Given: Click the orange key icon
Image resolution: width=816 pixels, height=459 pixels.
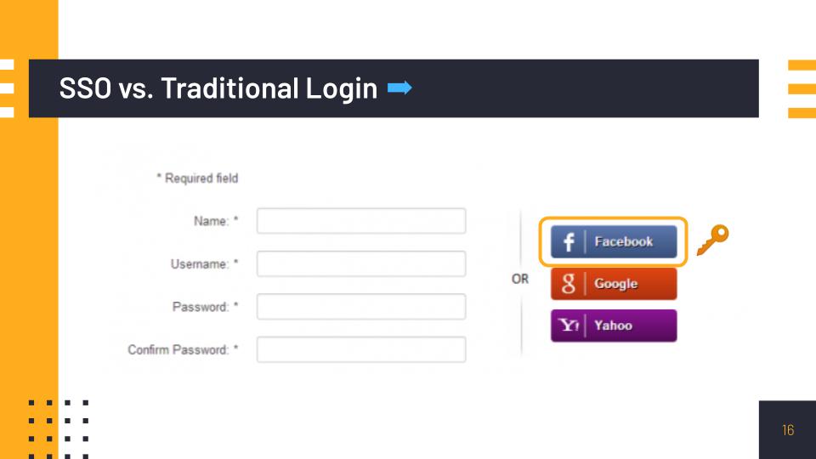Looking at the screenshot, I should point(712,240).
